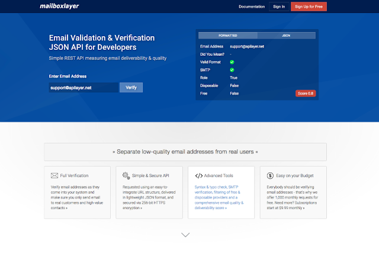Switch to the JSON tab

pos(286,36)
